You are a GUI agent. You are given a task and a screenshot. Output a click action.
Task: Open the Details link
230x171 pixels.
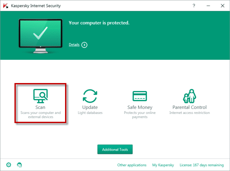pyautogui.click(x=74, y=45)
